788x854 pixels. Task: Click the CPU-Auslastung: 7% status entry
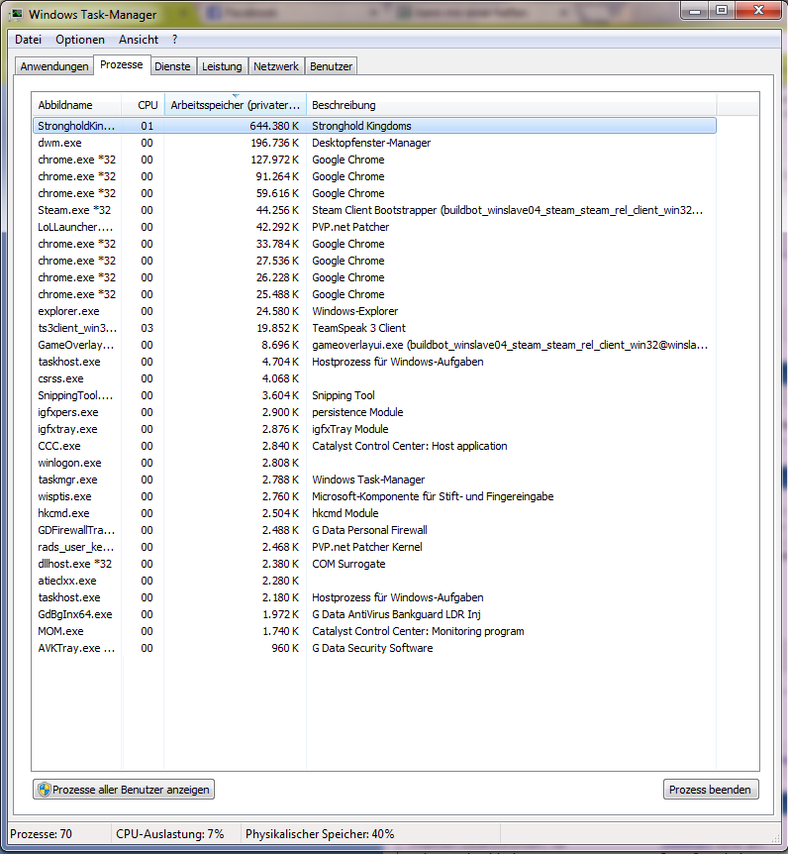170,834
